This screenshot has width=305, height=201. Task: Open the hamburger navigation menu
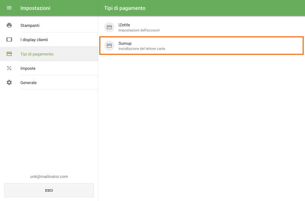coord(9,8)
